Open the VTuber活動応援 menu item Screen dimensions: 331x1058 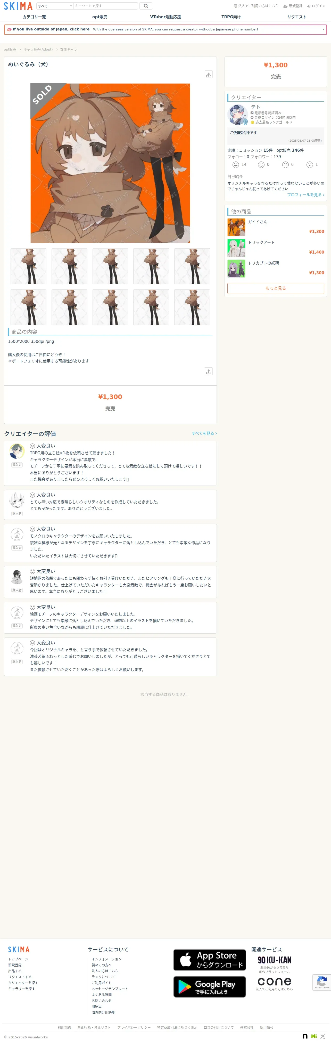pyautogui.click(x=165, y=17)
